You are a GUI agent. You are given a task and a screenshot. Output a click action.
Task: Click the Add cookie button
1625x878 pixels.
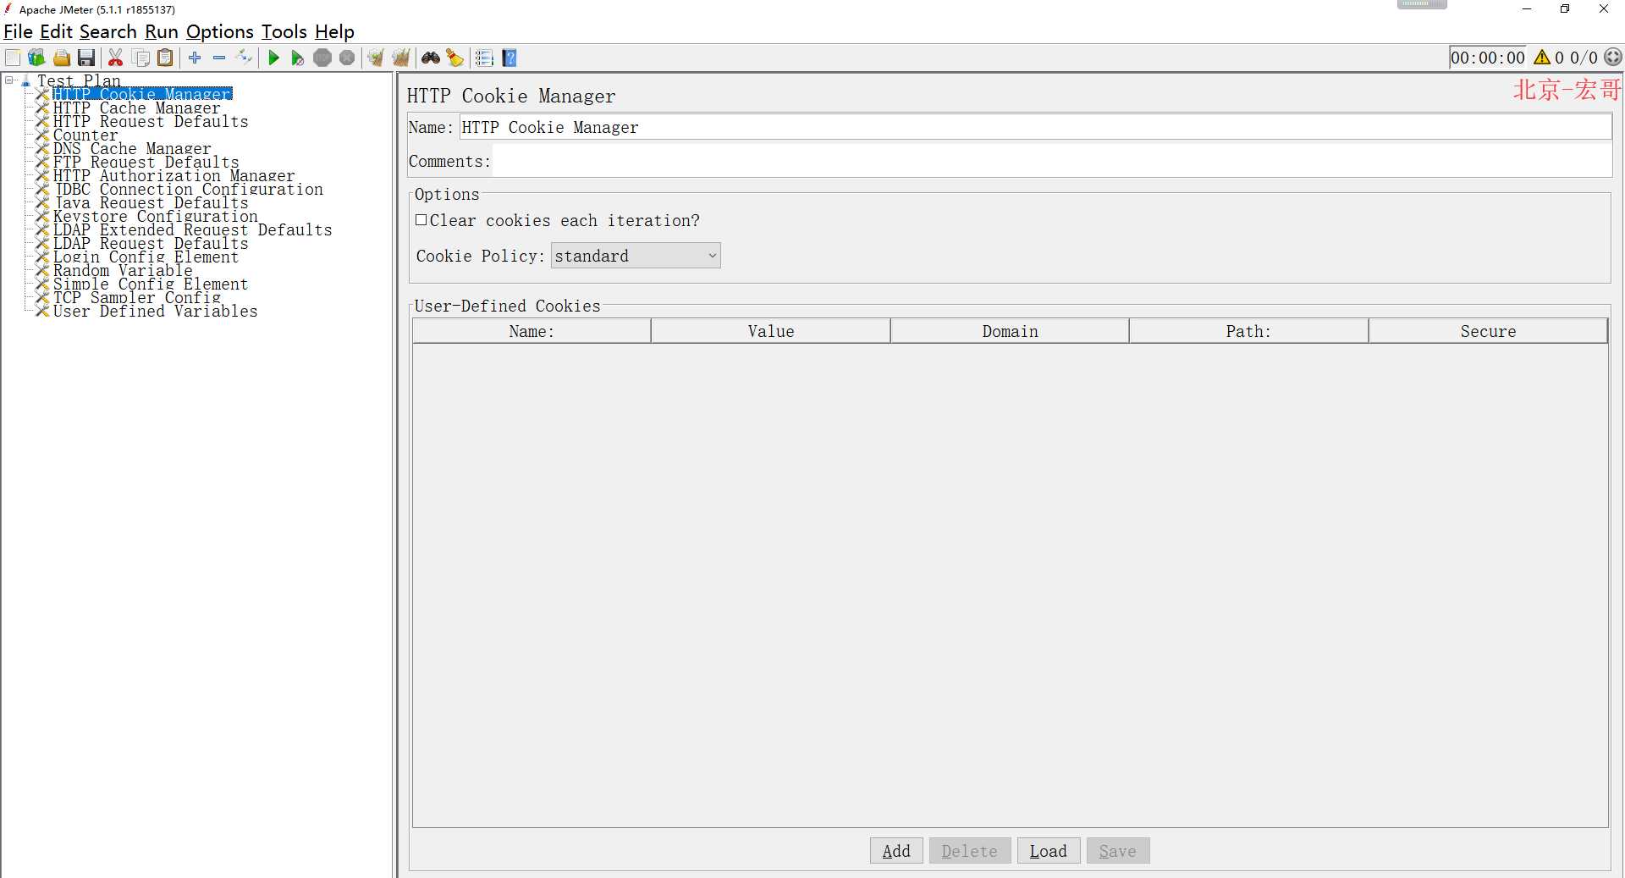point(896,851)
